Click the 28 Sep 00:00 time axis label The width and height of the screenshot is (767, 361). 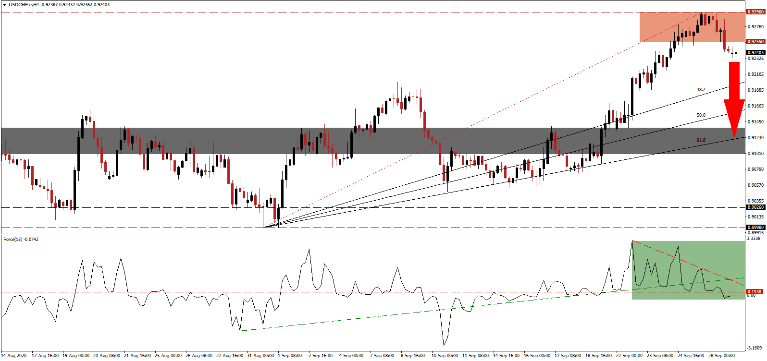pyautogui.click(x=722, y=356)
